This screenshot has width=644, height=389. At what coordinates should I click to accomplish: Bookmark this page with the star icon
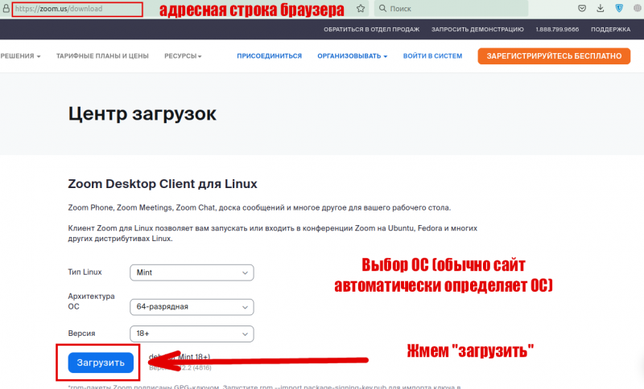coord(361,9)
